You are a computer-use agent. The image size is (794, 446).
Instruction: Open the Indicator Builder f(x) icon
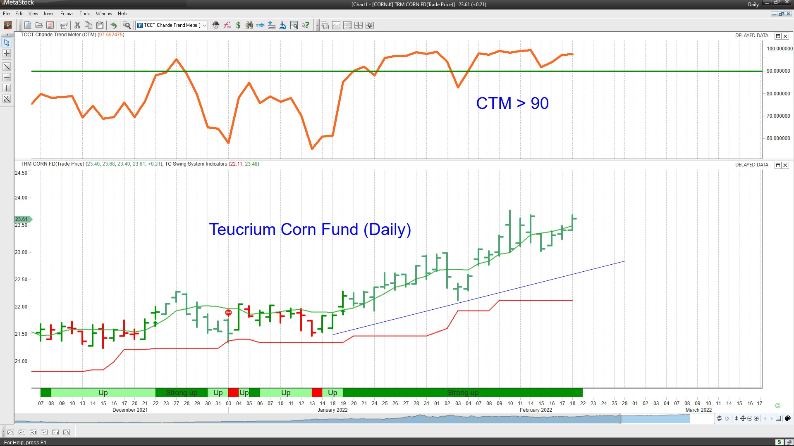pyautogui.click(x=227, y=25)
